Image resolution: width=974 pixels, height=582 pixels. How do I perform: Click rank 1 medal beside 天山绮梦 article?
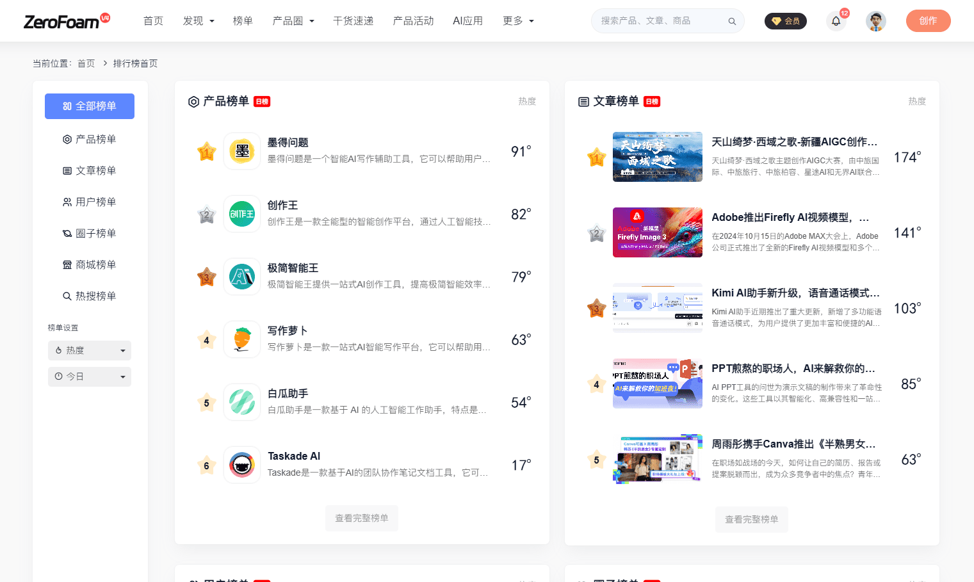[x=596, y=158]
